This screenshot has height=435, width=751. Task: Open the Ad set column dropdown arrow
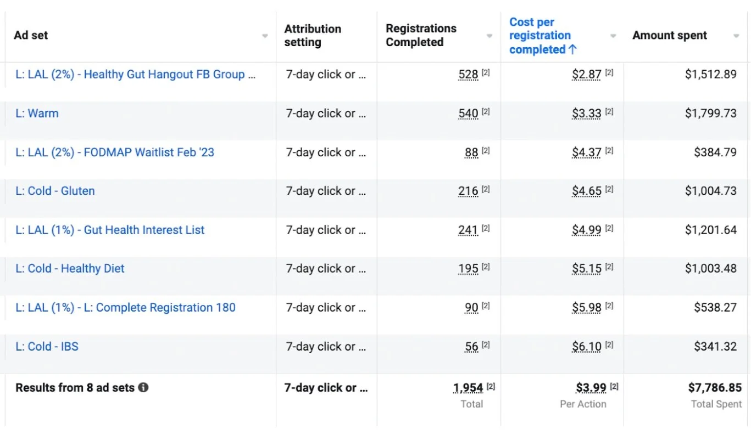click(265, 36)
